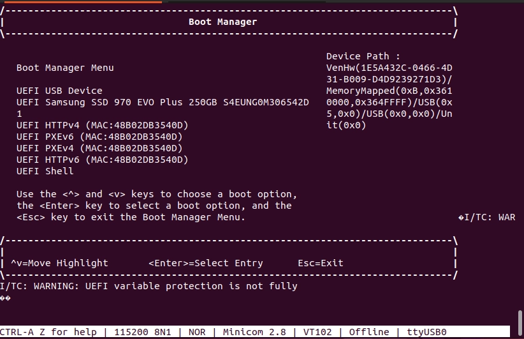Select the UEFI PXEv4 boot option
This screenshot has width=524, height=339.
[99, 148]
